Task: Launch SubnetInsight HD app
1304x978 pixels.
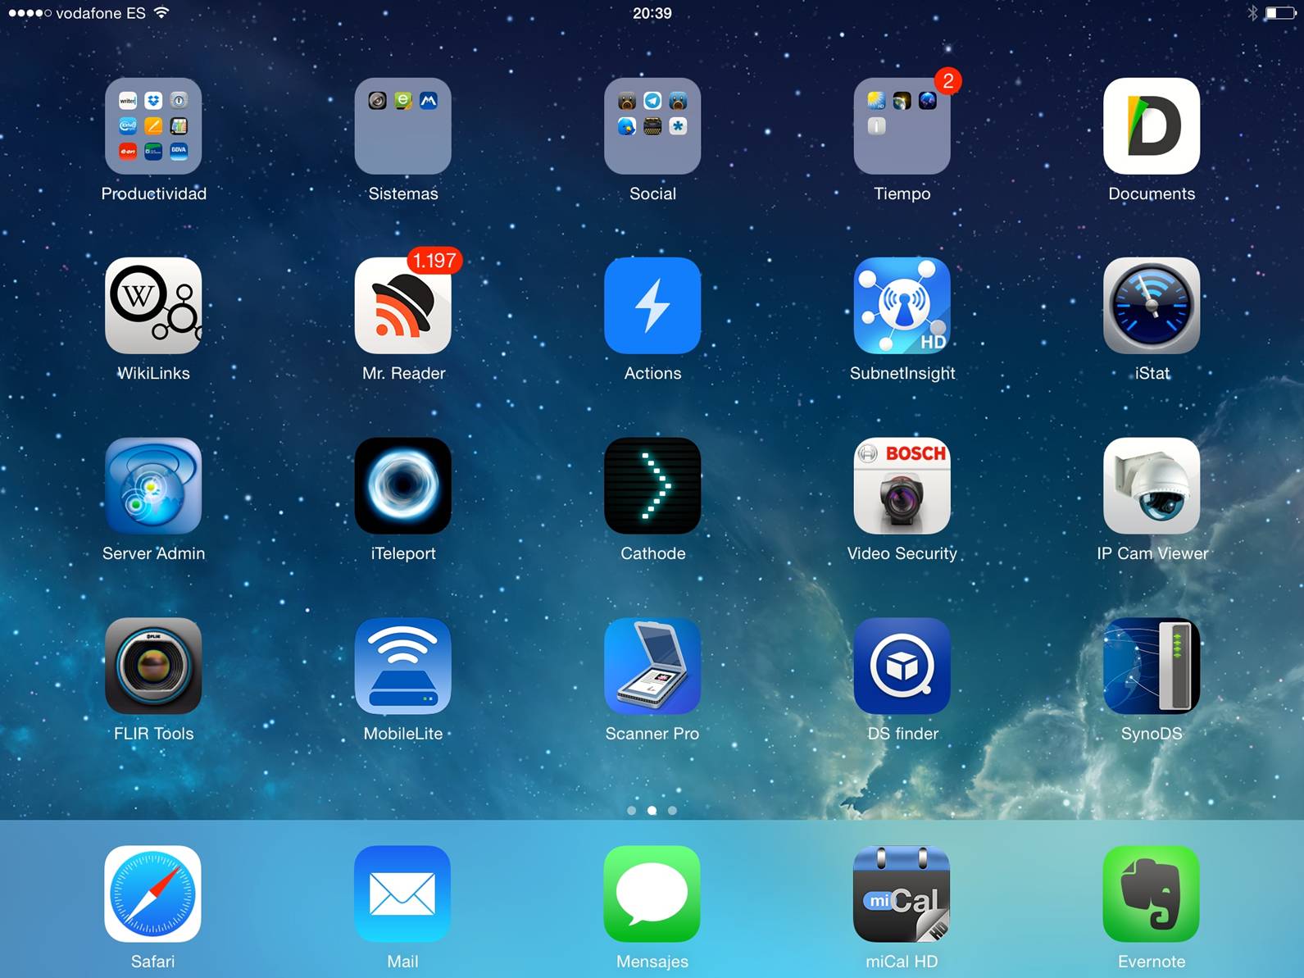Action: [902, 305]
